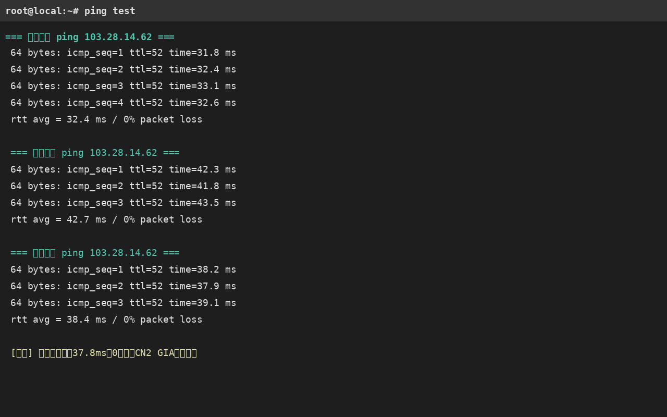Click the line showing time=33.1 ms
This screenshot has height=417, width=667.
point(123,86)
